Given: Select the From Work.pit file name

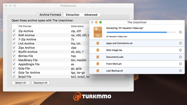Looking at the screenshot, I should tap(114, 64).
